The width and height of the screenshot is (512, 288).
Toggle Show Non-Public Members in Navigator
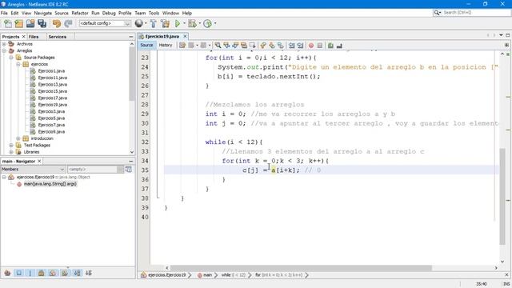[x=41, y=273]
